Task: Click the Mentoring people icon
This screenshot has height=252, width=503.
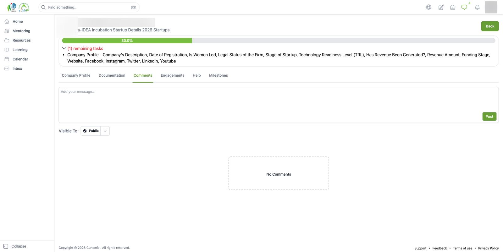Action: pyautogui.click(x=7, y=31)
